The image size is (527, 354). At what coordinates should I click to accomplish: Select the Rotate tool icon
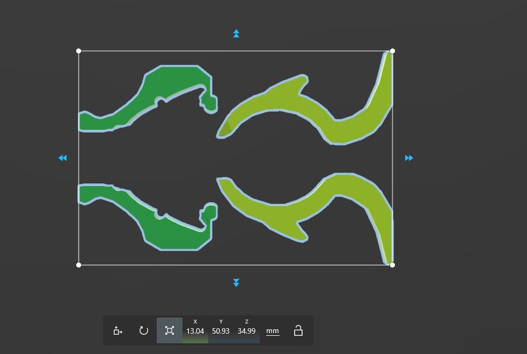[144, 330]
